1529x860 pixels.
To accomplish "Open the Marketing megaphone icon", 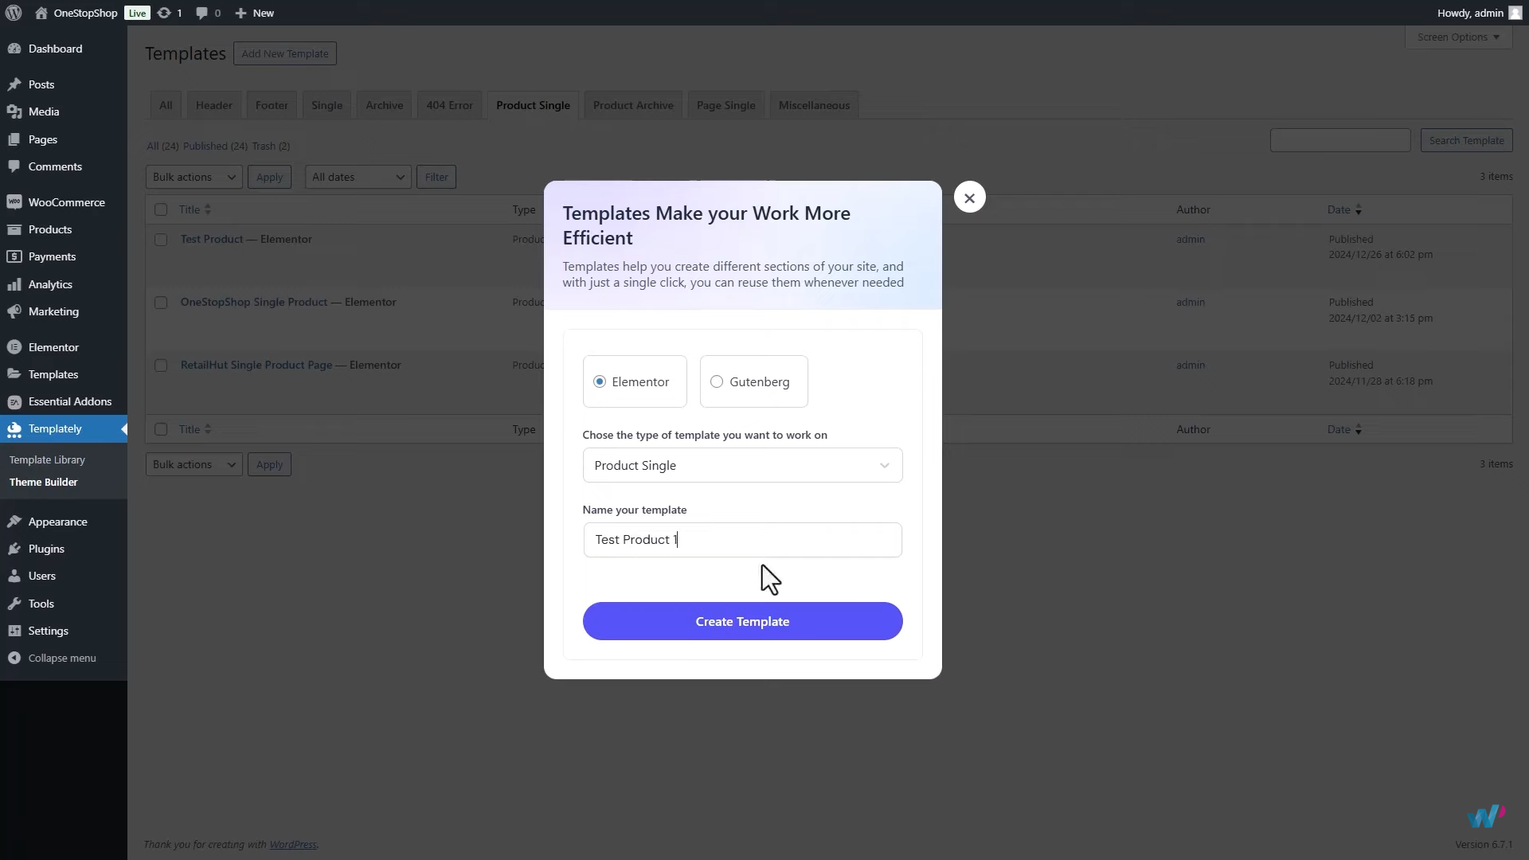I will pyautogui.click(x=14, y=312).
